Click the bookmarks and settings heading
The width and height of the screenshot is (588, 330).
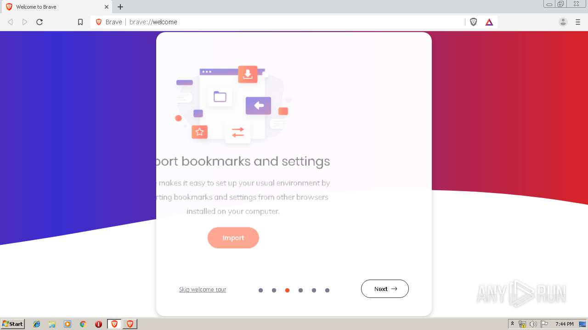(243, 161)
